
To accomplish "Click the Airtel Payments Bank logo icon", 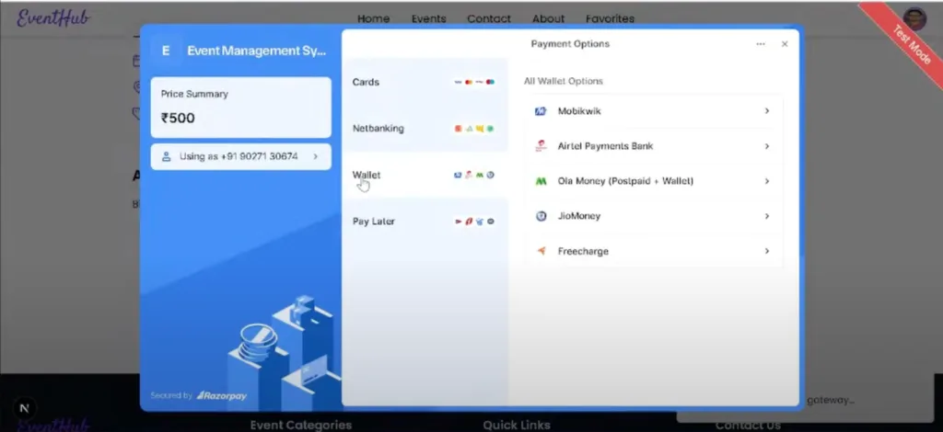I will pyautogui.click(x=541, y=146).
